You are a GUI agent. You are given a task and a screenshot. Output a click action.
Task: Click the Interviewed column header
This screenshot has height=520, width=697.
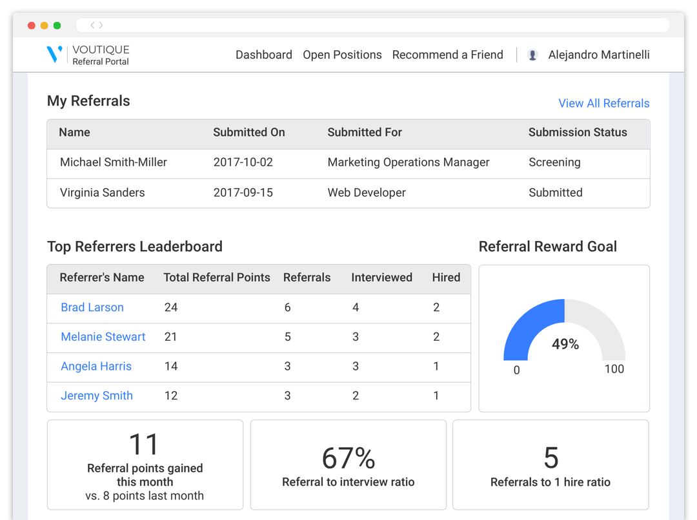click(382, 277)
